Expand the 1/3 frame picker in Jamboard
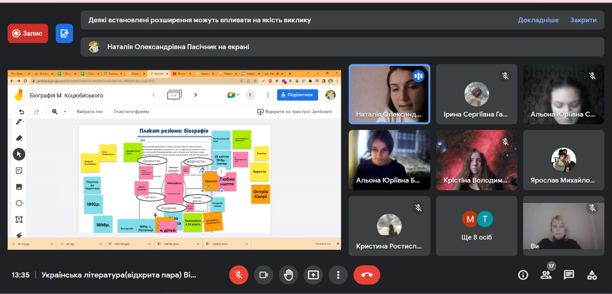 click(x=174, y=95)
